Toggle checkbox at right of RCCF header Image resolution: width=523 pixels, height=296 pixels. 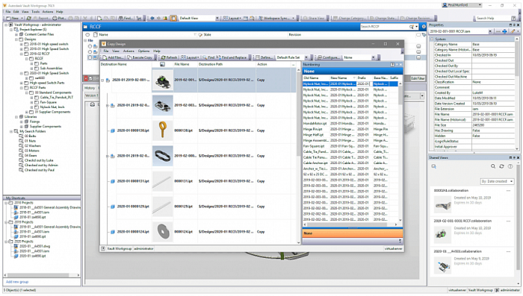418,34
